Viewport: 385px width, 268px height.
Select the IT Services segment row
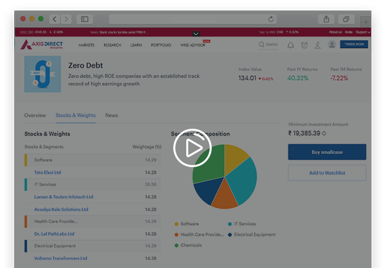click(93, 184)
